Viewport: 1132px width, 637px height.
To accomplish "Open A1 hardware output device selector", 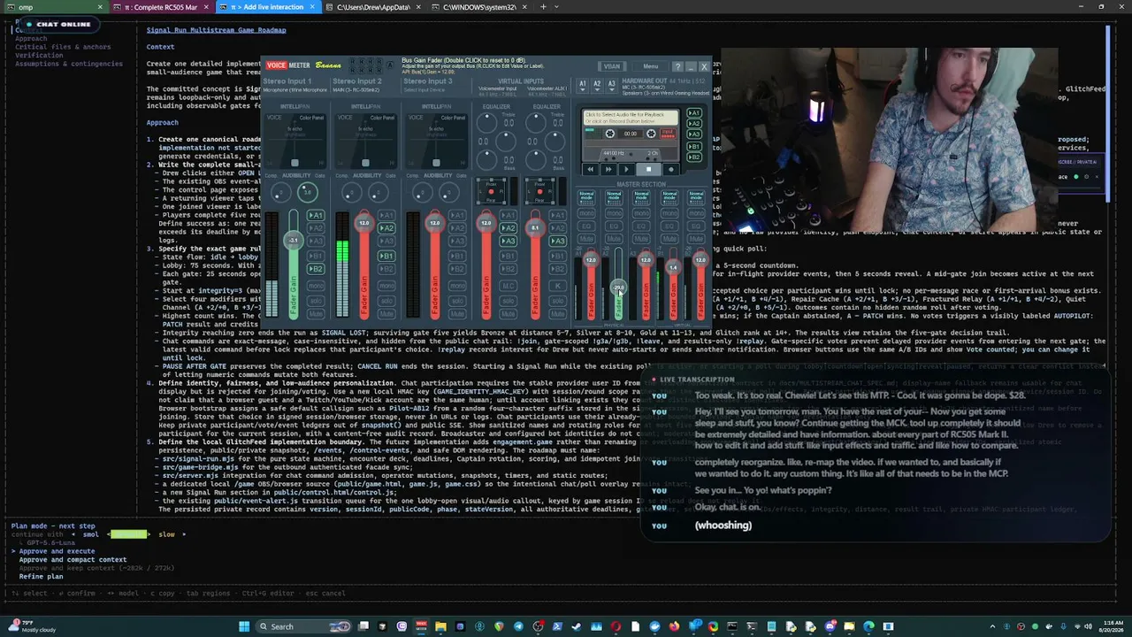I will pyautogui.click(x=582, y=85).
